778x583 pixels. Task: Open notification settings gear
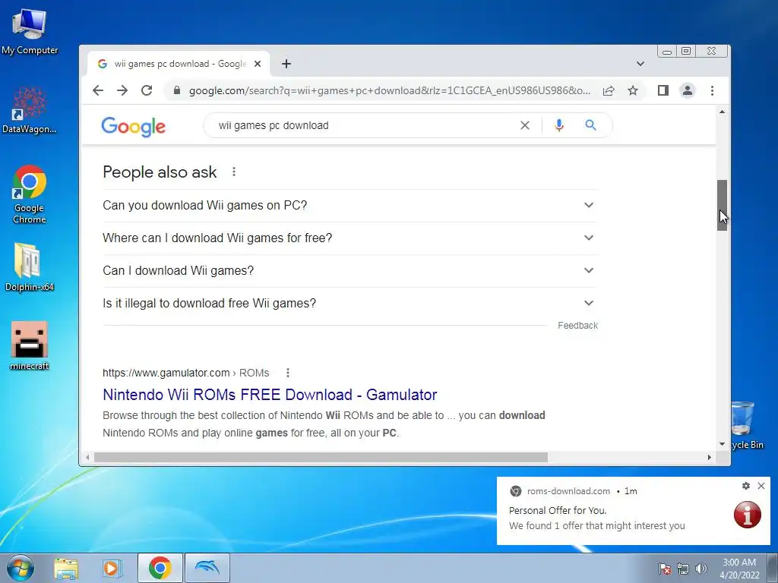point(746,486)
